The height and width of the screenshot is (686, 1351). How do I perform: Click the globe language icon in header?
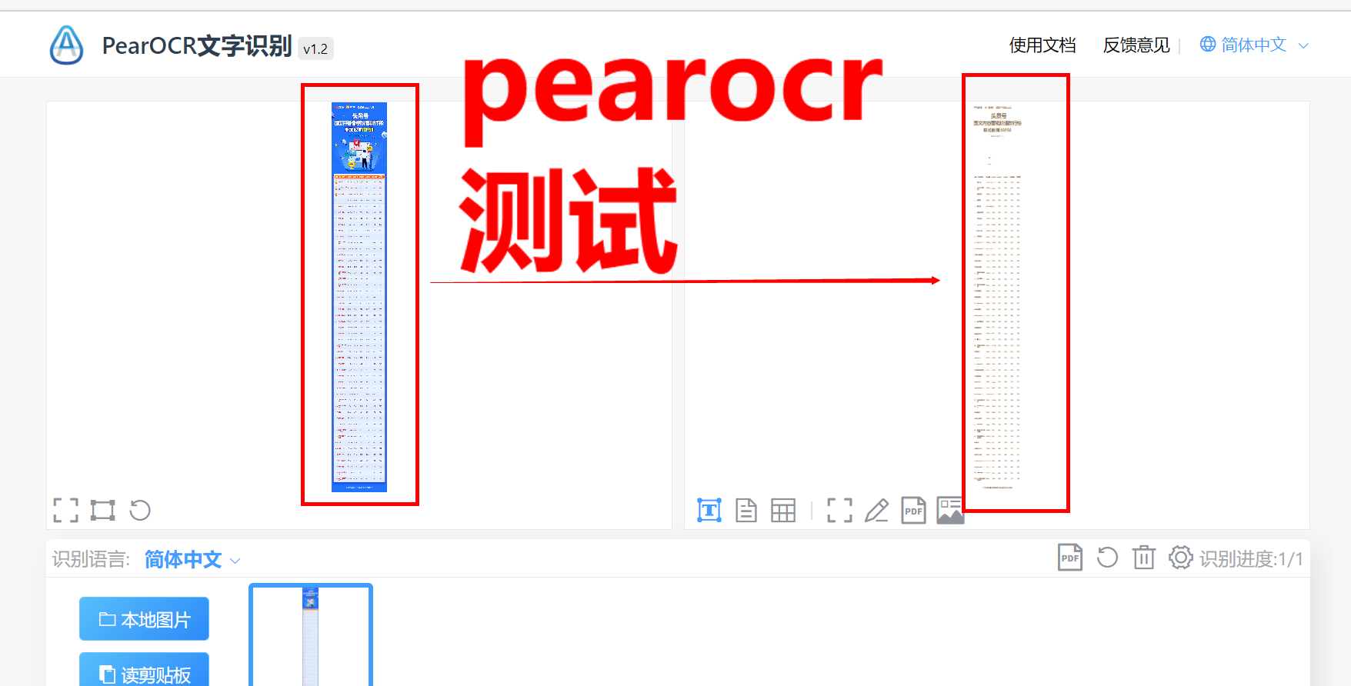(1208, 45)
